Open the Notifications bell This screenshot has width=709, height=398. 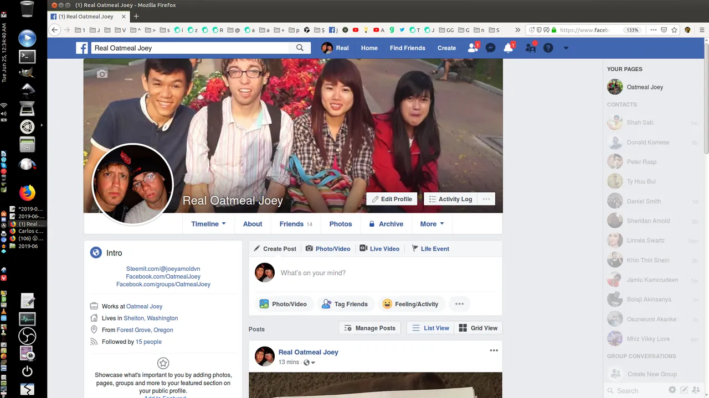tap(508, 48)
